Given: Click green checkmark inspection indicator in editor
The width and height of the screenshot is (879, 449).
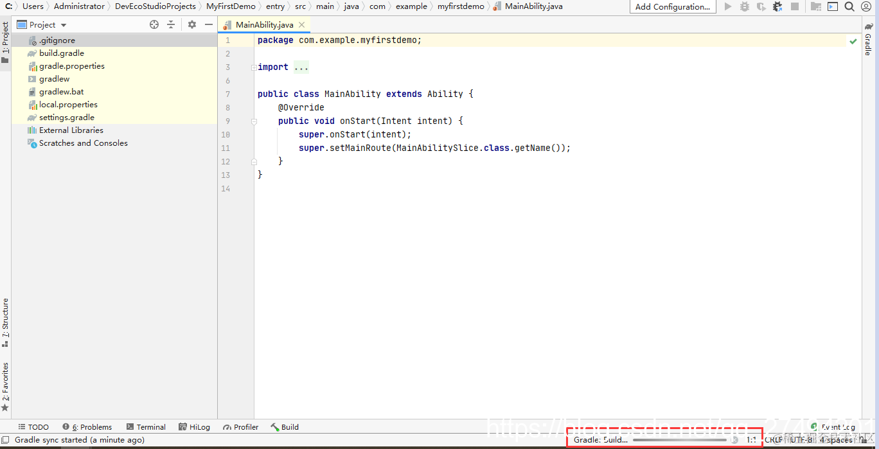Looking at the screenshot, I should [x=853, y=41].
